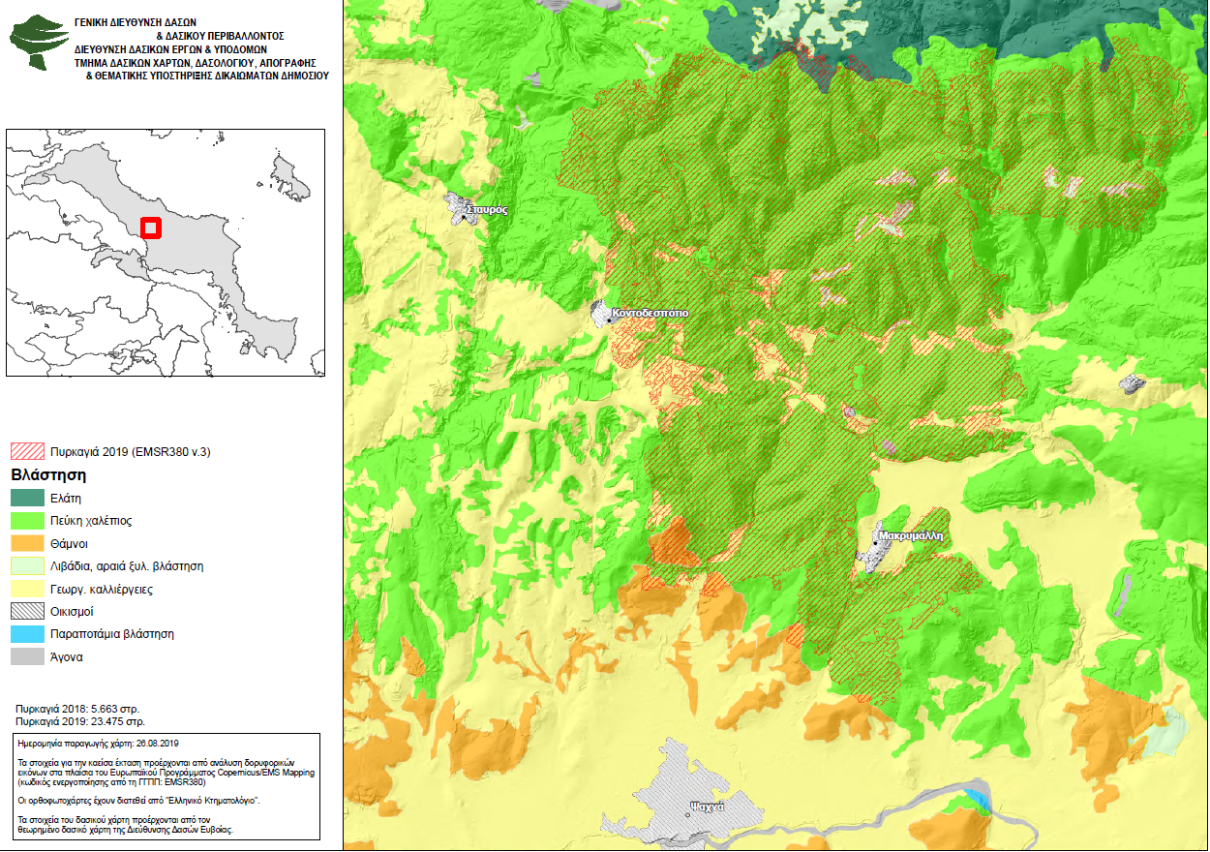Screen dimensions: 1210x852
Task: Select the blue Παραποτάμια βλάστηση swatch
Action: pyautogui.click(x=27, y=634)
